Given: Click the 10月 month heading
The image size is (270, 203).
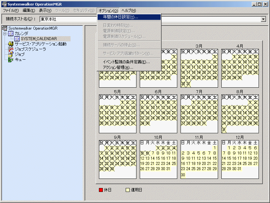Looking at the screenshot, I should coord(158,137).
